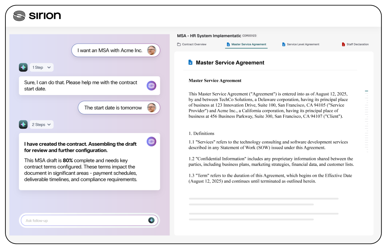The height and width of the screenshot is (249, 387).
Task: Click the AI sparkle icon beside 1 Step
Action: 23,67
